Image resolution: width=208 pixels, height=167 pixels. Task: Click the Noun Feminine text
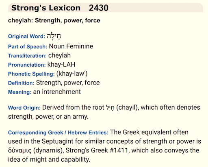pos(71,46)
